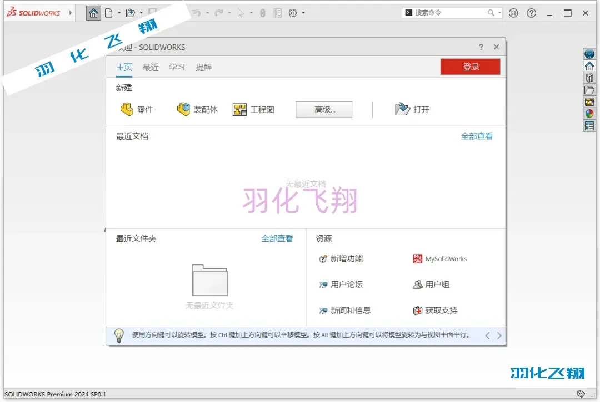The image size is (600, 402).
Task: Open the New document dropdown arrow
Action: pyautogui.click(x=119, y=13)
